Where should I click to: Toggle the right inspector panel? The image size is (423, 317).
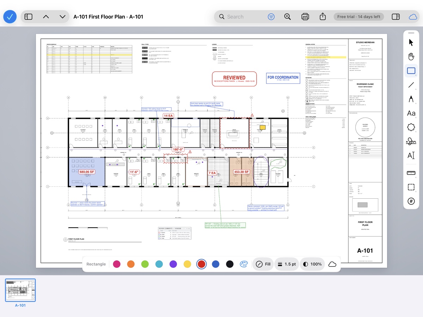(x=396, y=17)
